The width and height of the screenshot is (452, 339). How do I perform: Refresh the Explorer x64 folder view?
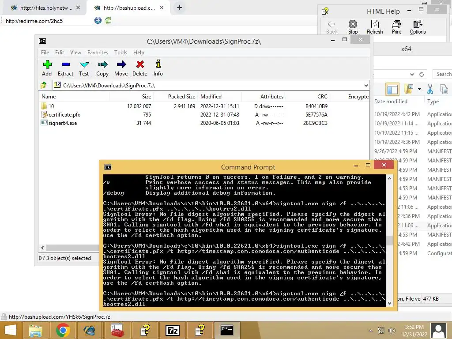422,74
